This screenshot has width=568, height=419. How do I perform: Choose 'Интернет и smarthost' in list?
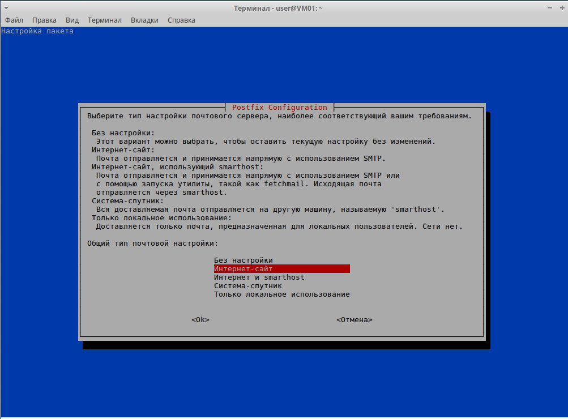click(x=259, y=277)
